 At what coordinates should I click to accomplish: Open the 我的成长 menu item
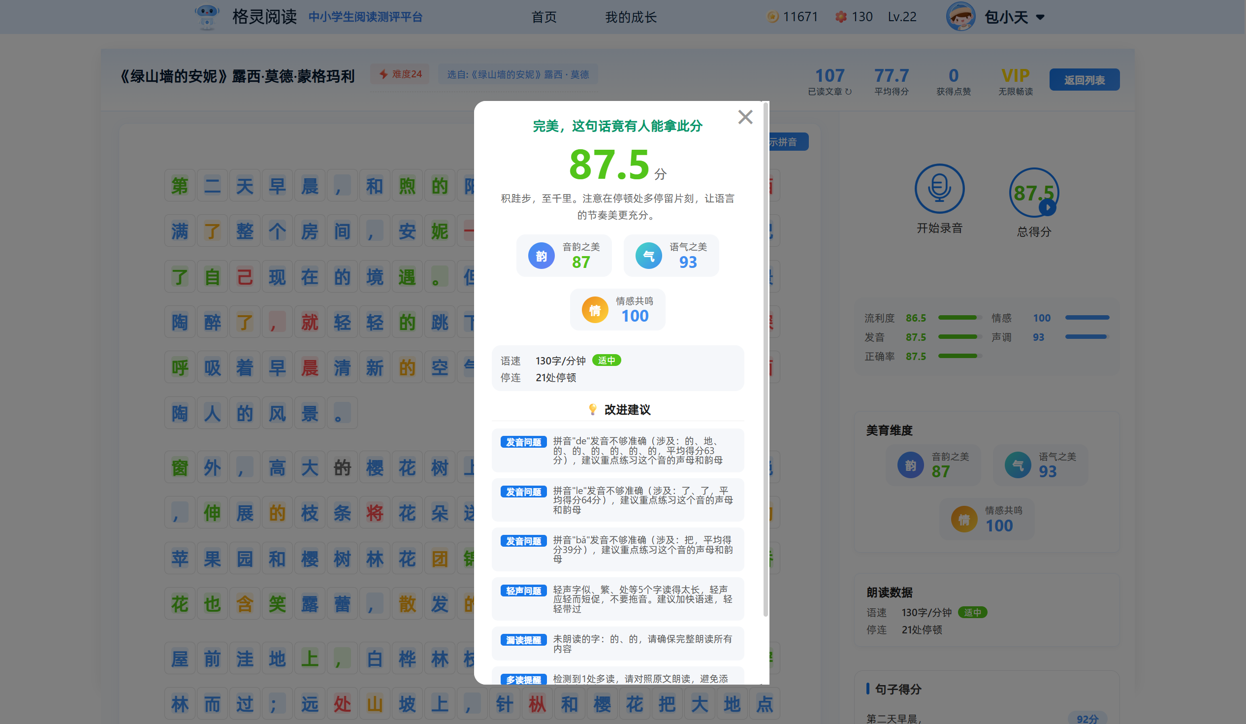coord(631,17)
